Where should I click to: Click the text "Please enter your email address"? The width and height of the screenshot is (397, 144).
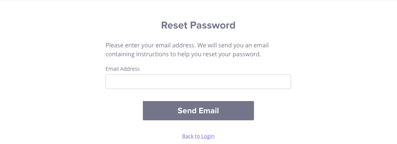(x=150, y=45)
